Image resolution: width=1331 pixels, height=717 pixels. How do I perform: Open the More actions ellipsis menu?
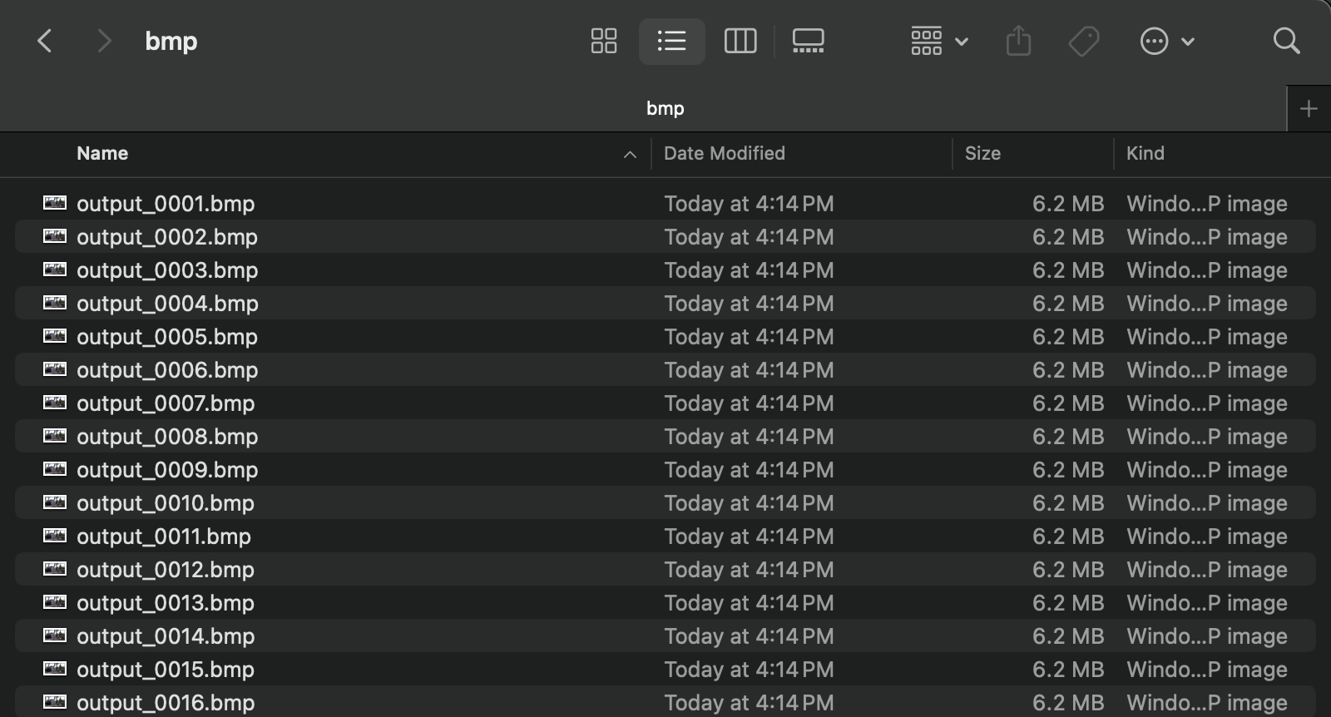[1166, 41]
